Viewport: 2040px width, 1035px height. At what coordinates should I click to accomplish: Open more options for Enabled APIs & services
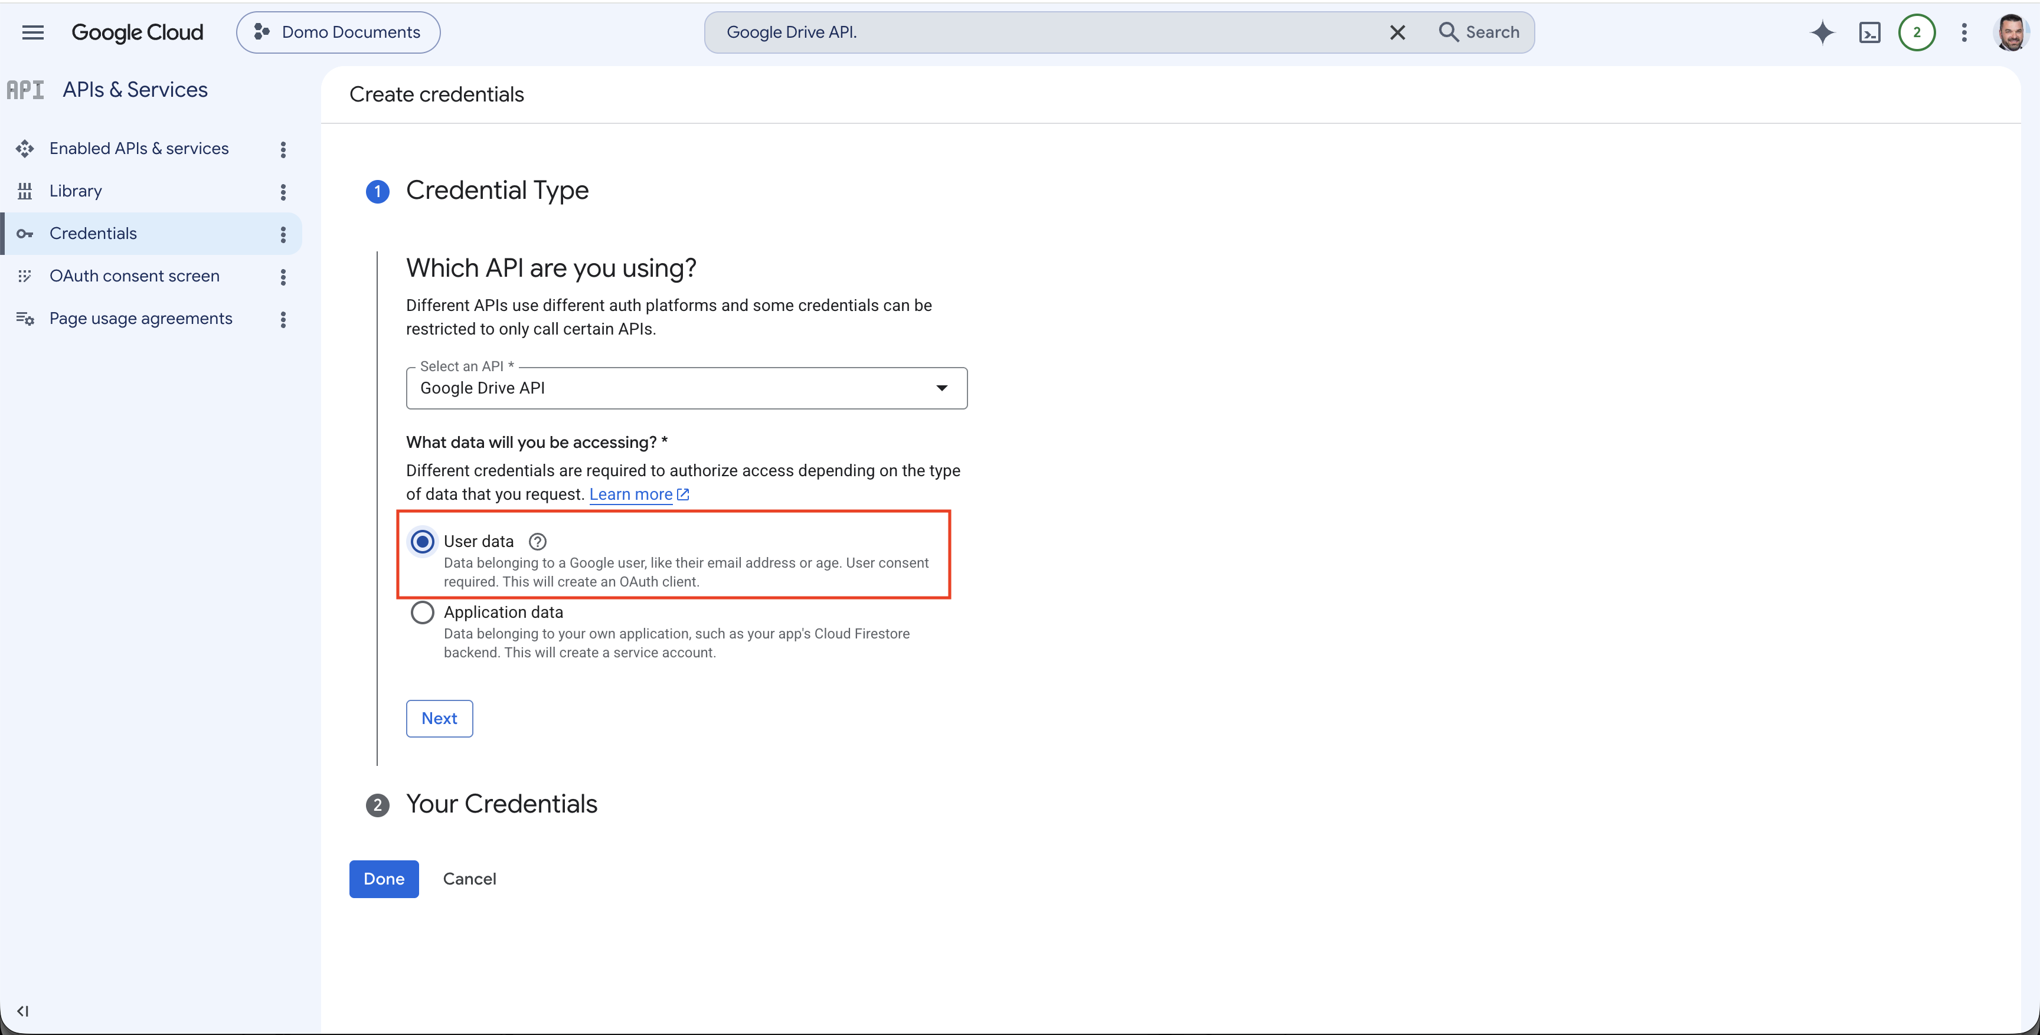pos(283,149)
